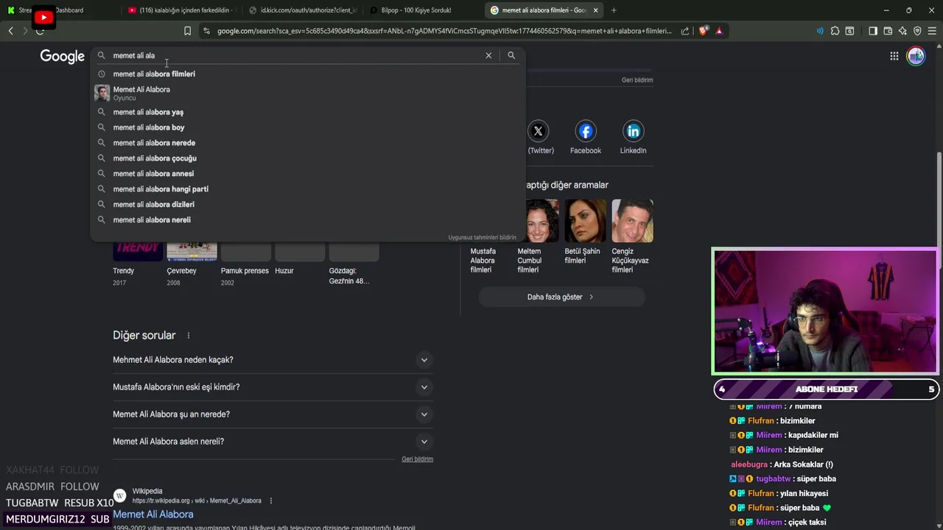Open the browser hamburger menu
This screenshot has height=530, width=943.
tap(932, 31)
